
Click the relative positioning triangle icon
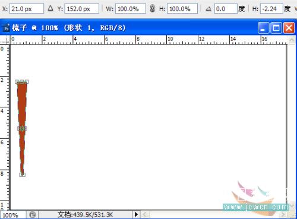(x=50, y=8)
